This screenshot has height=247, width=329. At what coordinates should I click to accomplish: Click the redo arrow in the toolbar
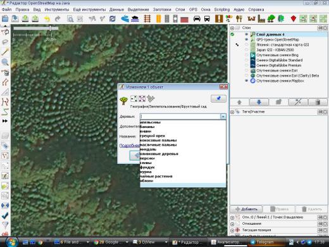click(x=58, y=19)
